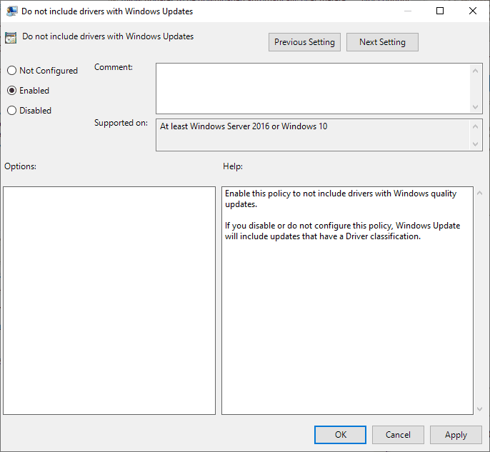Click the policy setting icon beside heading
Image resolution: width=490 pixels, height=452 pixels.
(x=11, y=39)
